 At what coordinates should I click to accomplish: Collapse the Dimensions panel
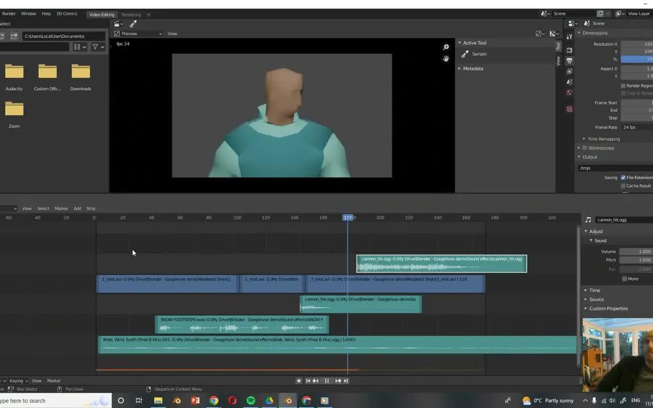[x=595, y=33]
